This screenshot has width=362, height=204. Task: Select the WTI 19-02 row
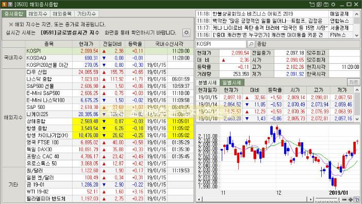coord(109,192)
